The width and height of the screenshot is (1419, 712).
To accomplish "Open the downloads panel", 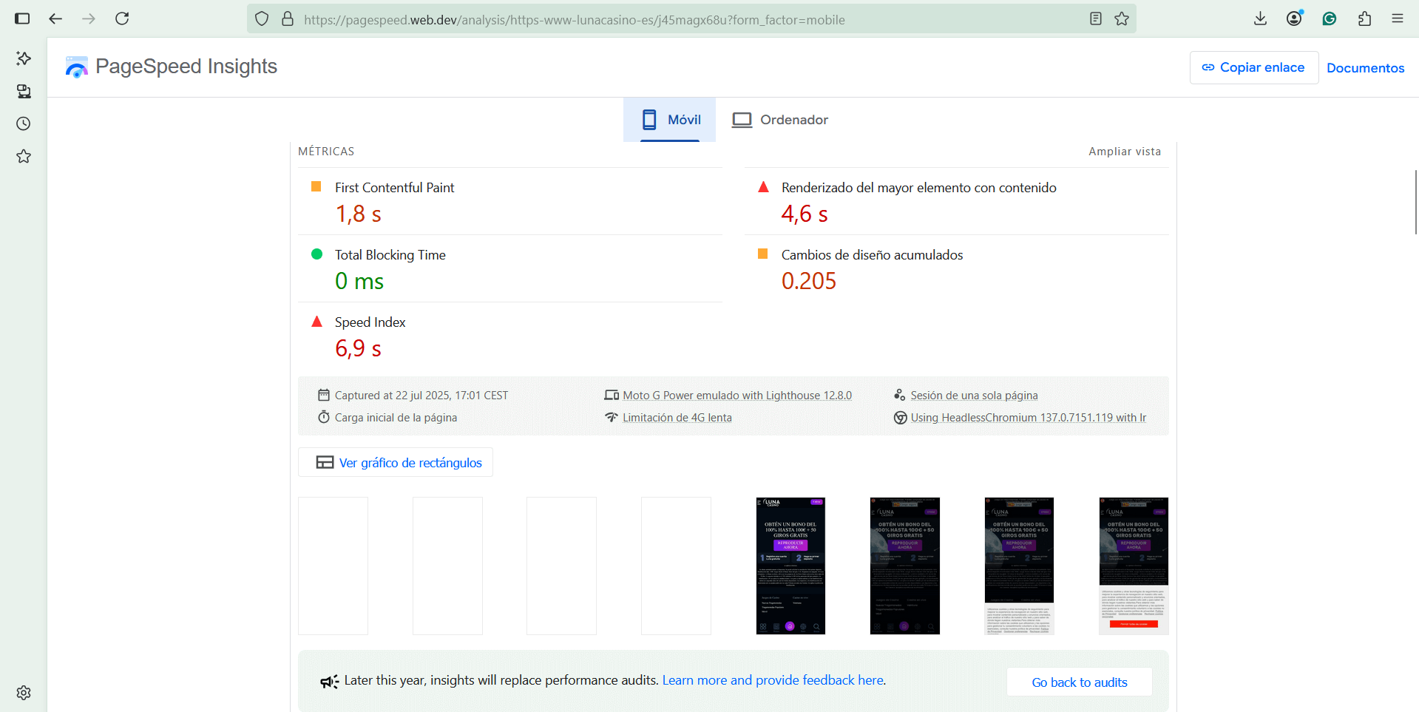I will 1260,18.
